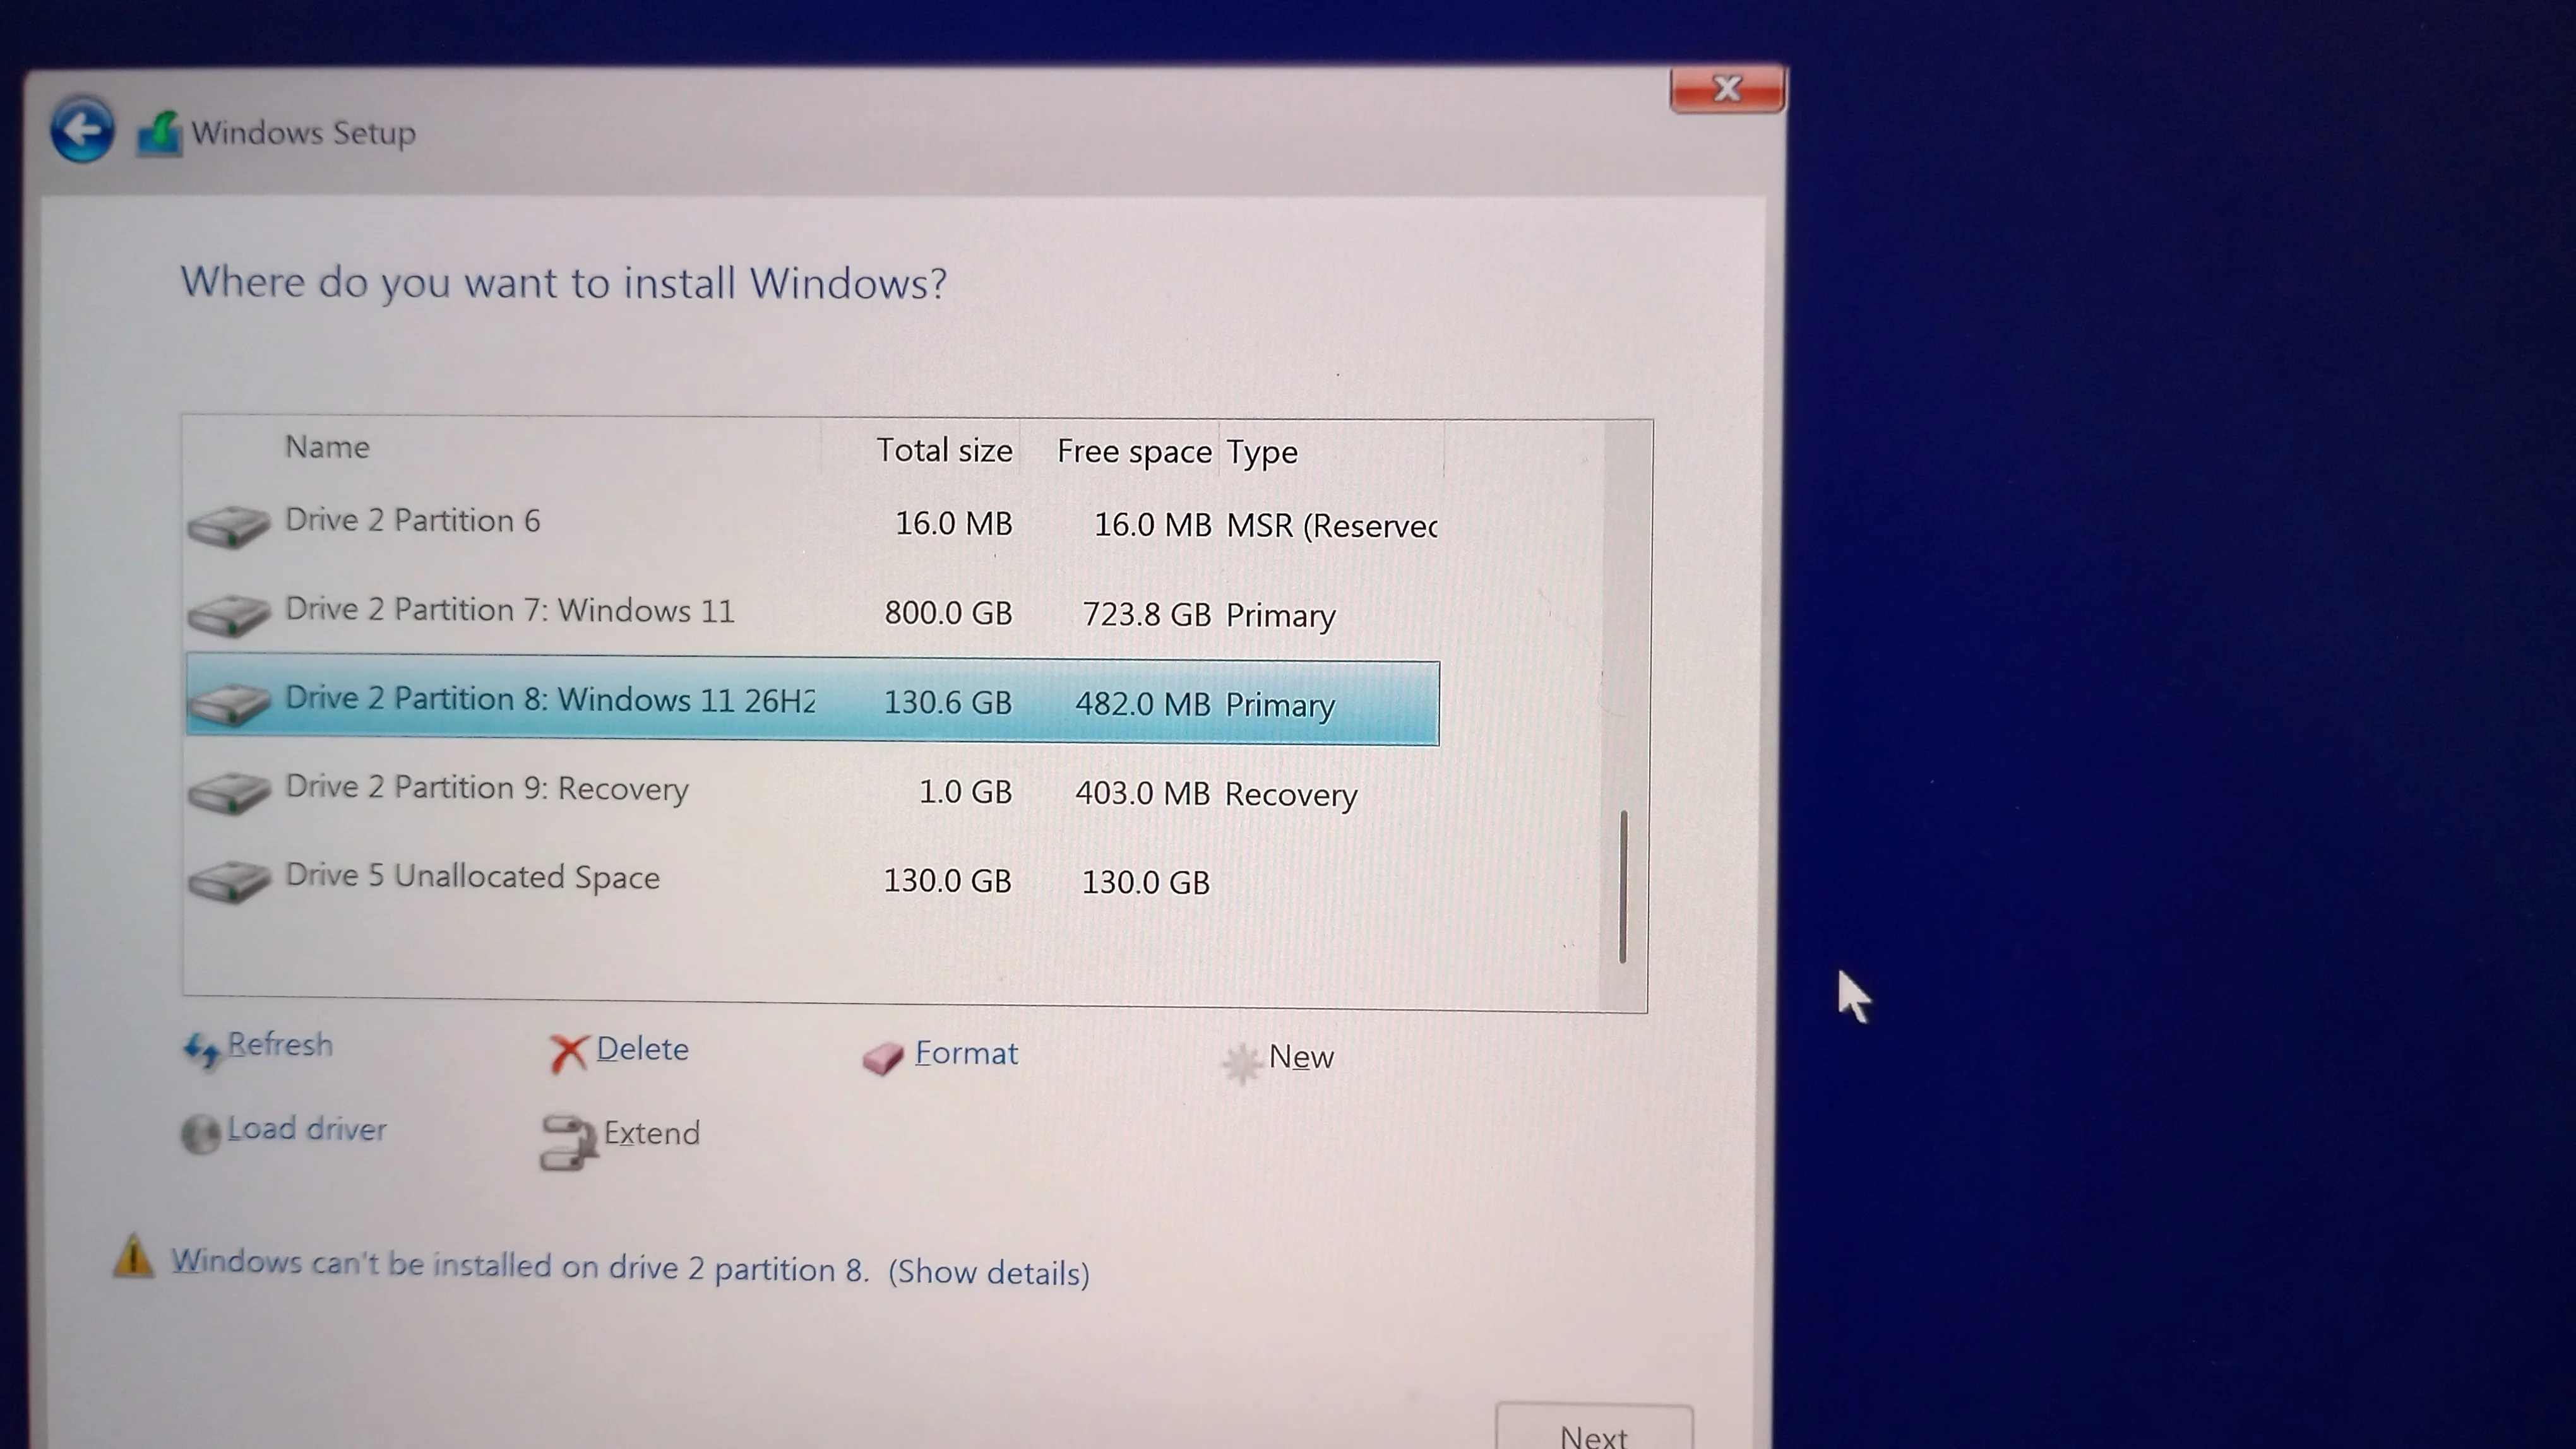Select Drive 2 Partition 9: Recovery
Viewport: 2576px width, 1449px height.
pos(812,791)
